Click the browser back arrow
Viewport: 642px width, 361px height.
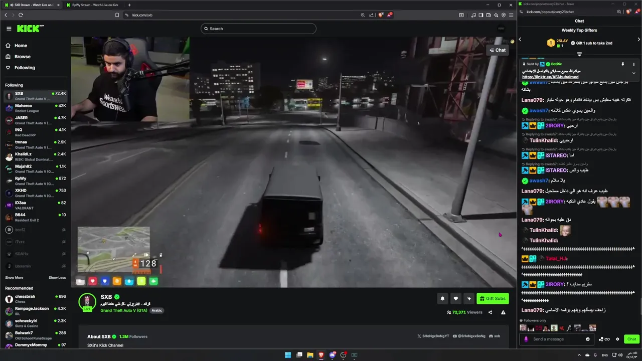tap(6, 15)
